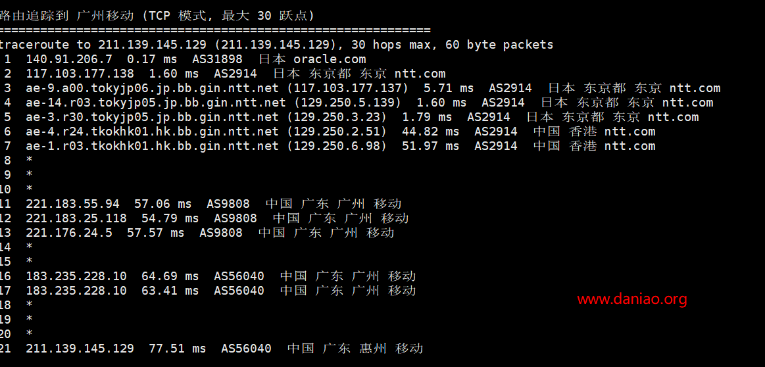
Task: Click the AS9808 label on hop 11
Action: click(228, 204)
